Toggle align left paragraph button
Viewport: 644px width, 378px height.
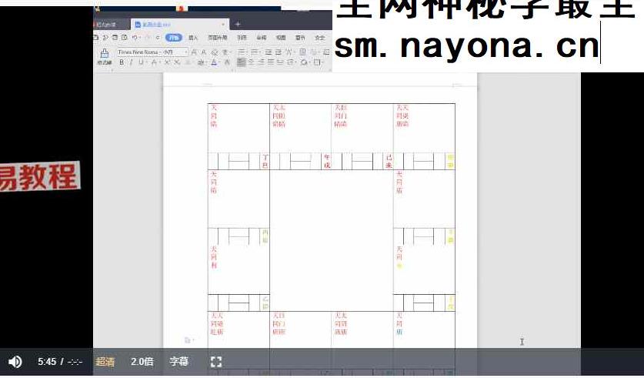242,62
